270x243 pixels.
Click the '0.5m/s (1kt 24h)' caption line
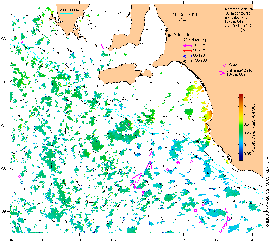tap(238, 26)
